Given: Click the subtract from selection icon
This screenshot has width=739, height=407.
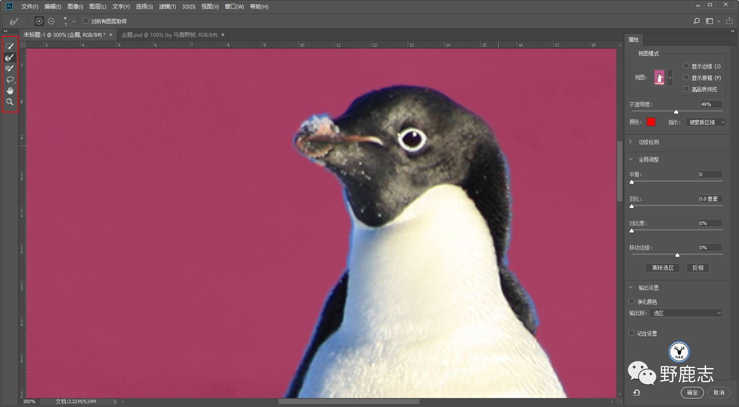Looking at the screenshot, I should pos(51,21).
